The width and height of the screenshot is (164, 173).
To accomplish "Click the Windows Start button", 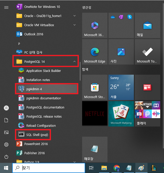I will point(6,168).
